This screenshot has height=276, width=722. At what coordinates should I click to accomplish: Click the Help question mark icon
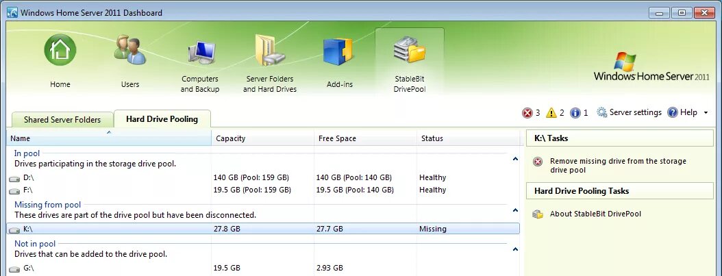[672, 112]
